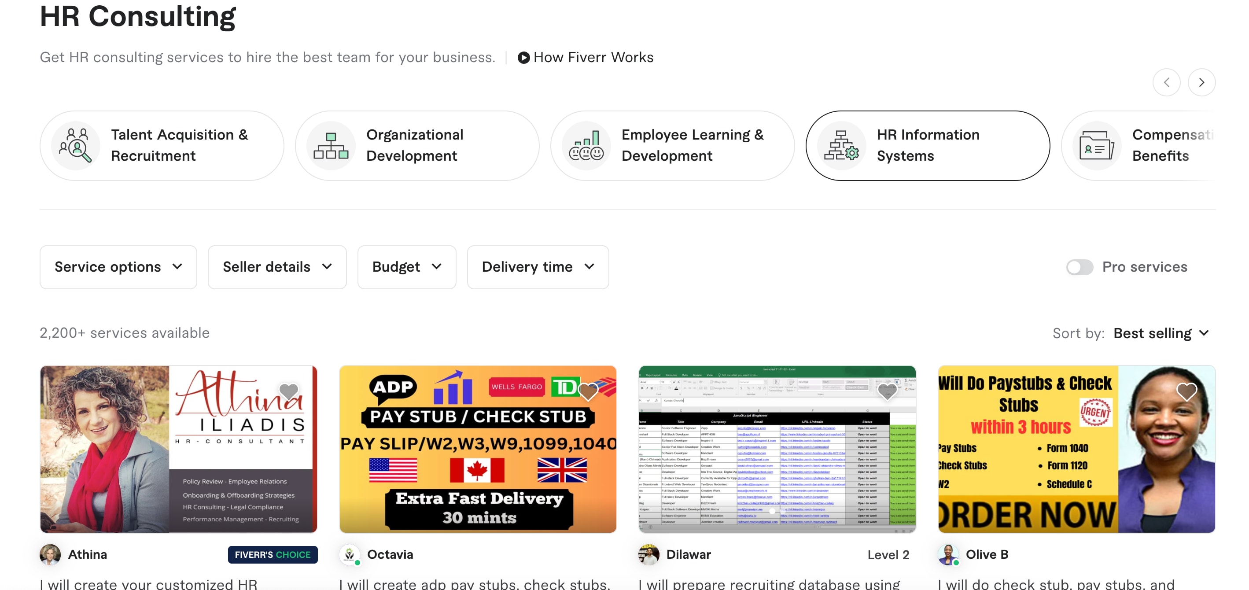
Task: Open the Budget filter dropdown
Action: point(406,267)
